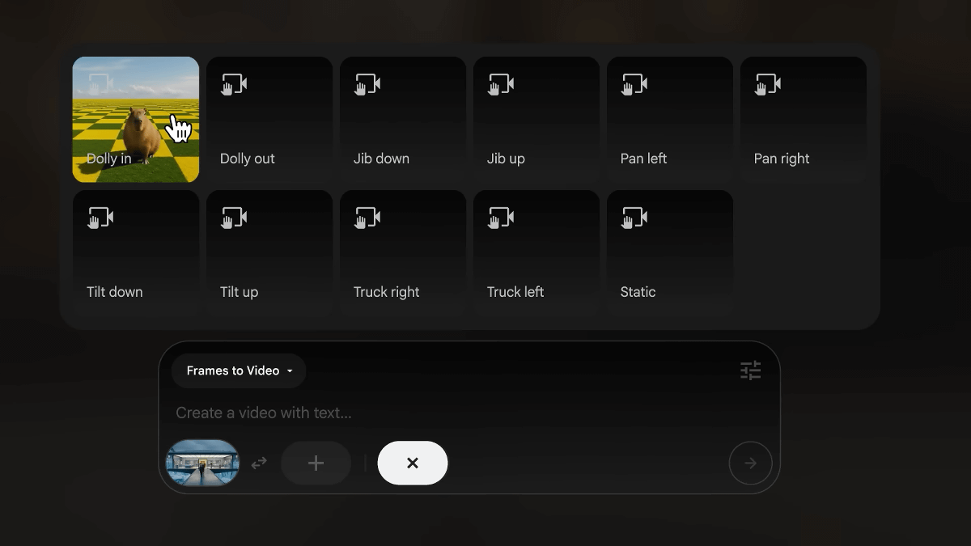
Task: Open the uploaded first frame thumbnail
Action: [202, 463]
